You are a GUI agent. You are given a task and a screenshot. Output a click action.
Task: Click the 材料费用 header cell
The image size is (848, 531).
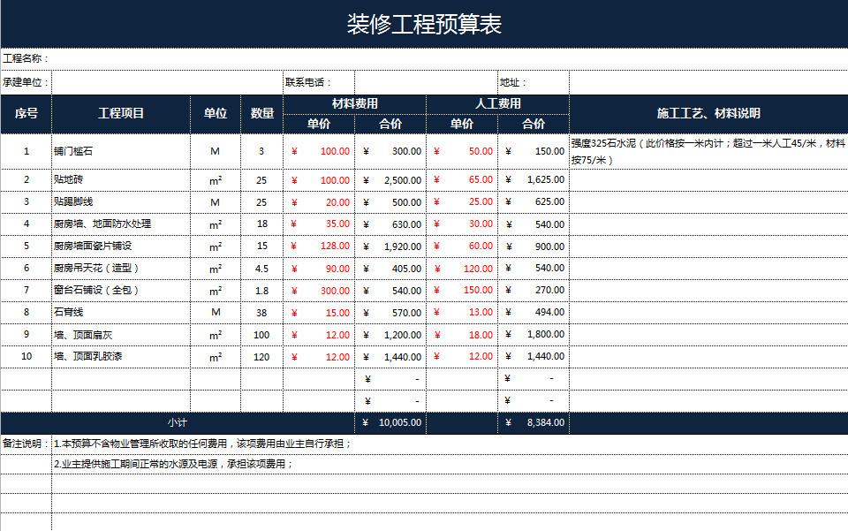[355, 100]
